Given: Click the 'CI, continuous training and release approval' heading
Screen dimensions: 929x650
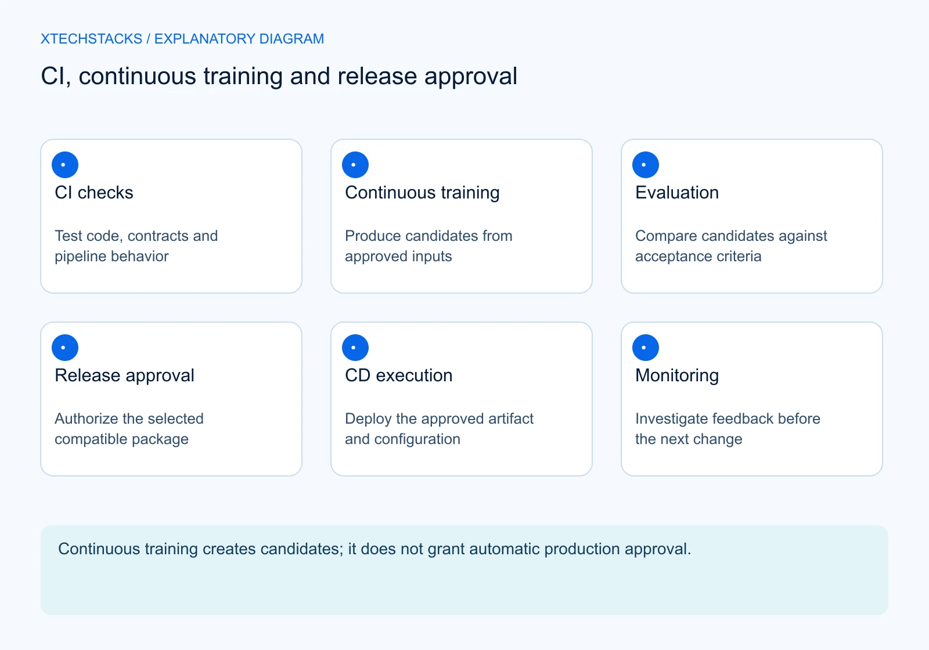Looking at the screenshot, I should click(279, 77).
